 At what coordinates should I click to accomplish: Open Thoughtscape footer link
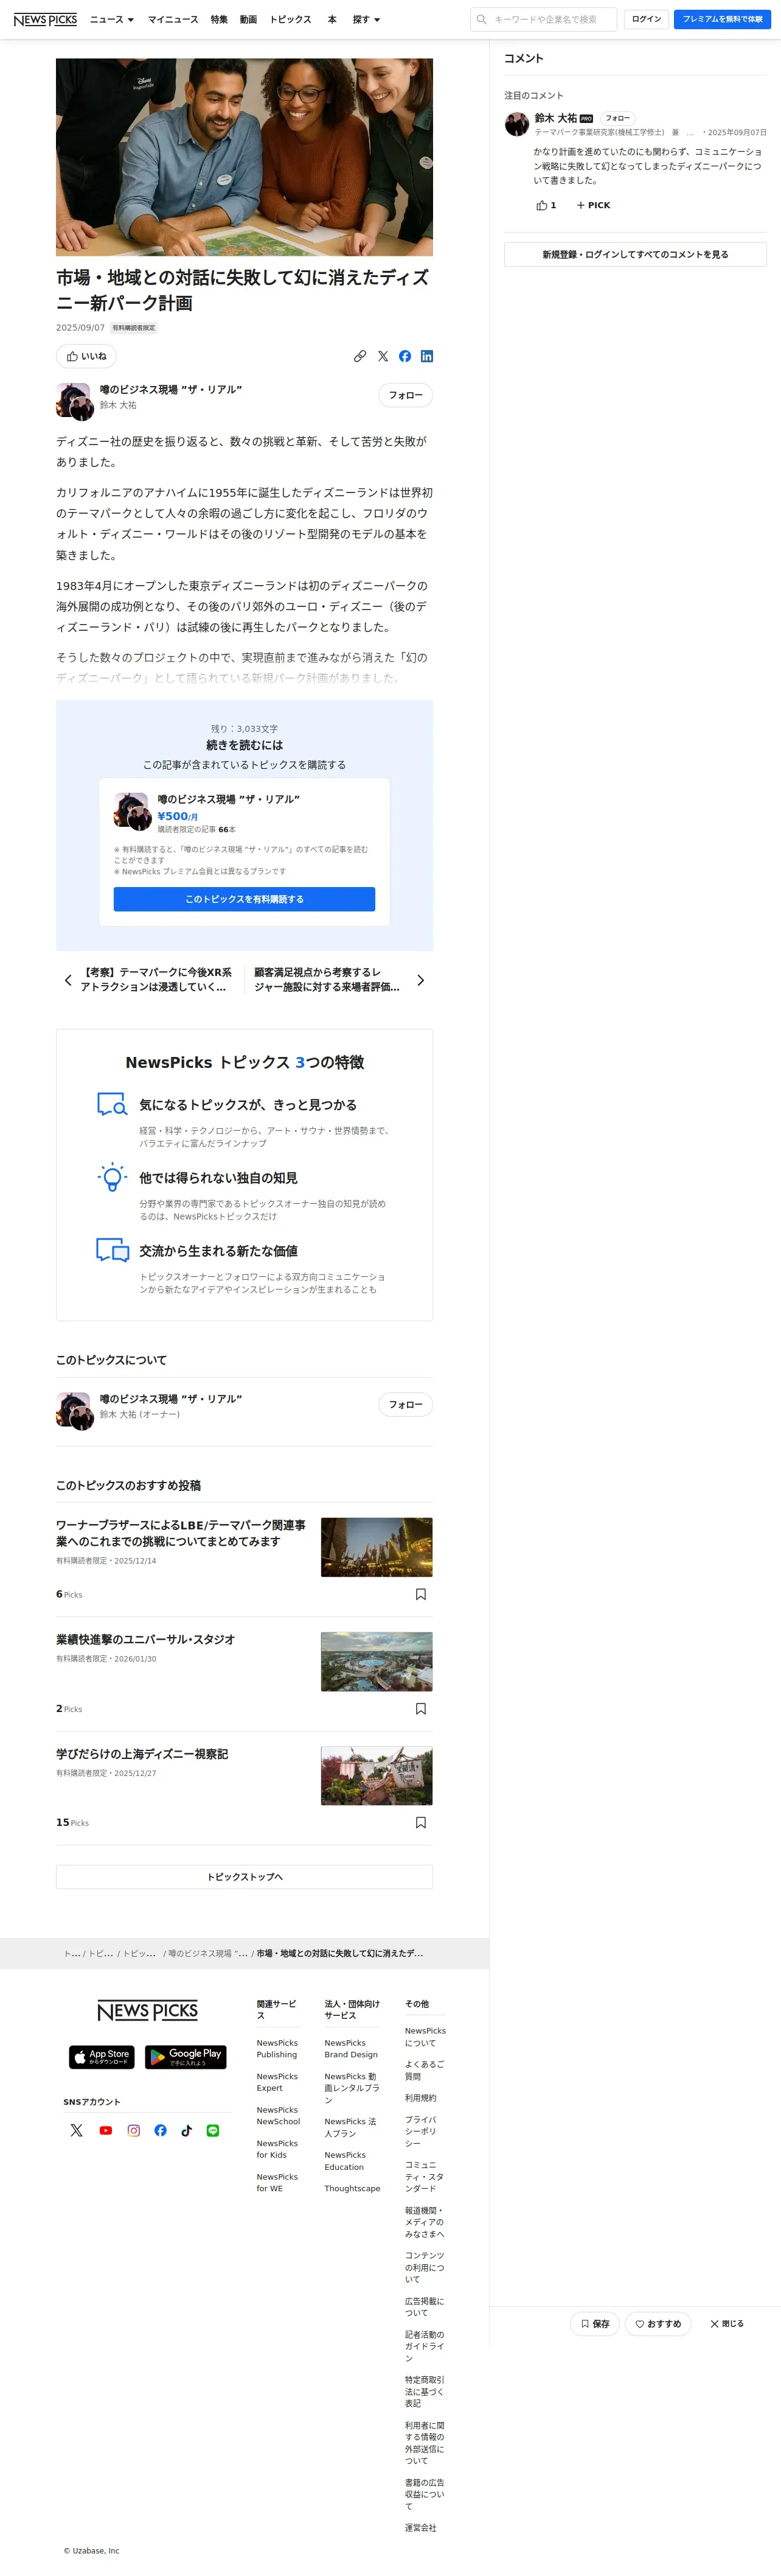pyautogui.click(x=352, y=2189)
